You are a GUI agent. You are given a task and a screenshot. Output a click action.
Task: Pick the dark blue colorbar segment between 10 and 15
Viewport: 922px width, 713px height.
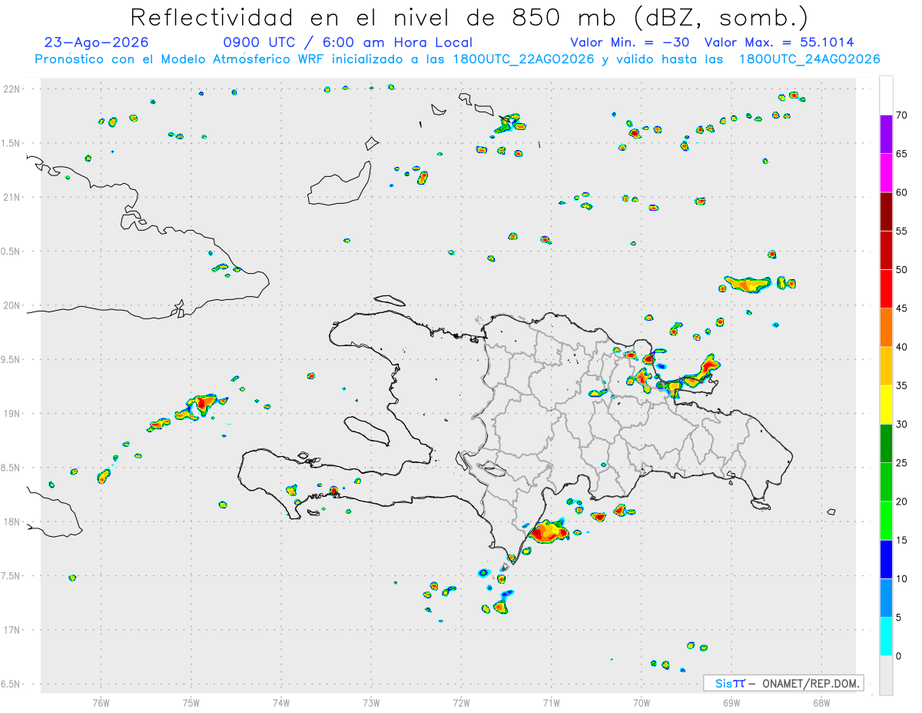886,559
